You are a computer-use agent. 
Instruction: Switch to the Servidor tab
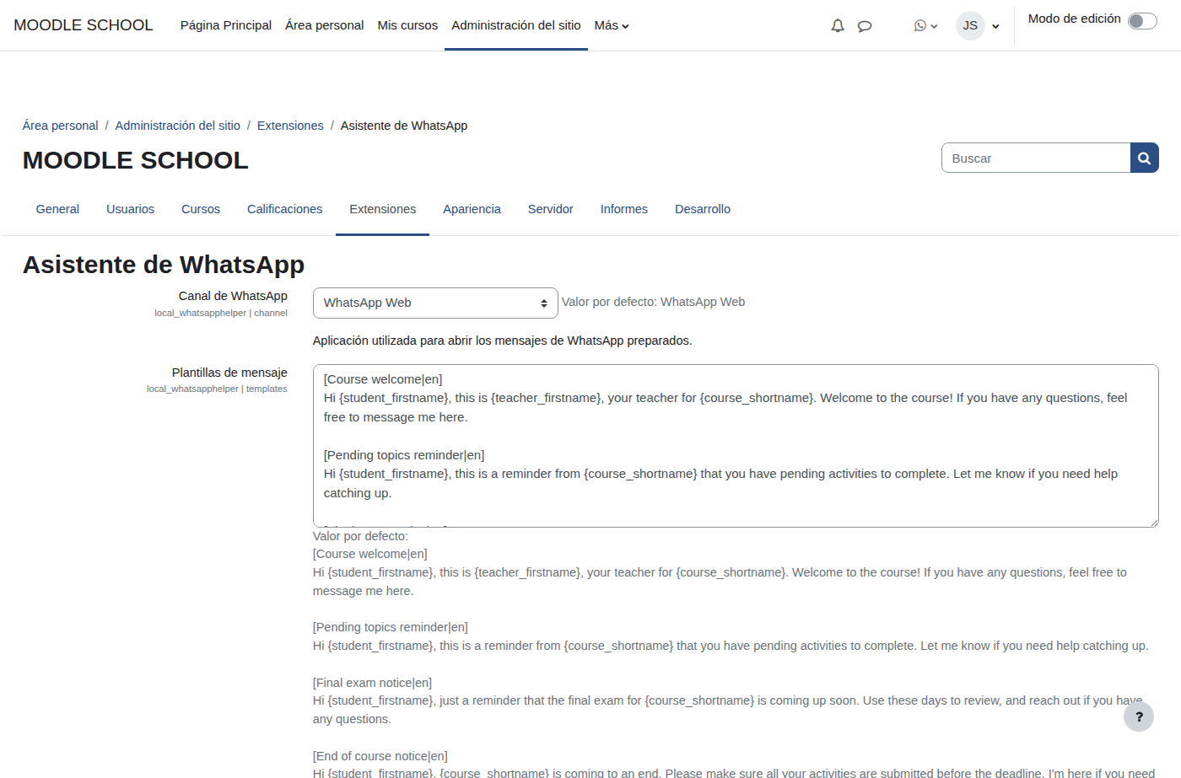[x=551, y=209]
